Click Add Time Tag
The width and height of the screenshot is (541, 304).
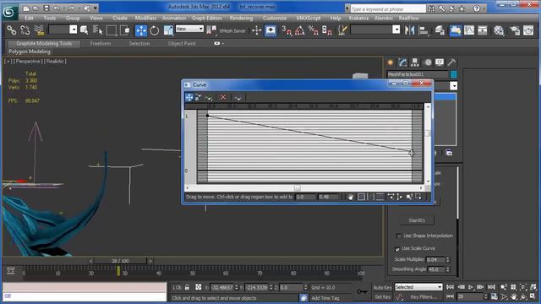pyautogui.click(x=325, y=298)
